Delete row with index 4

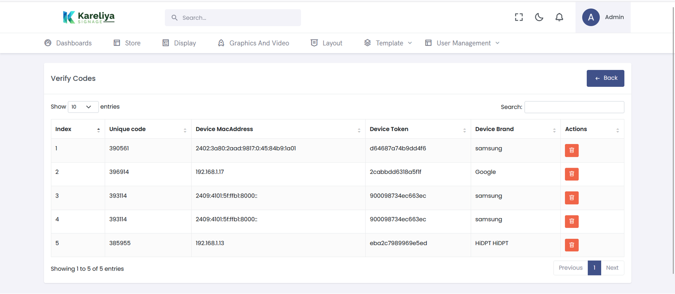(572, 221)
